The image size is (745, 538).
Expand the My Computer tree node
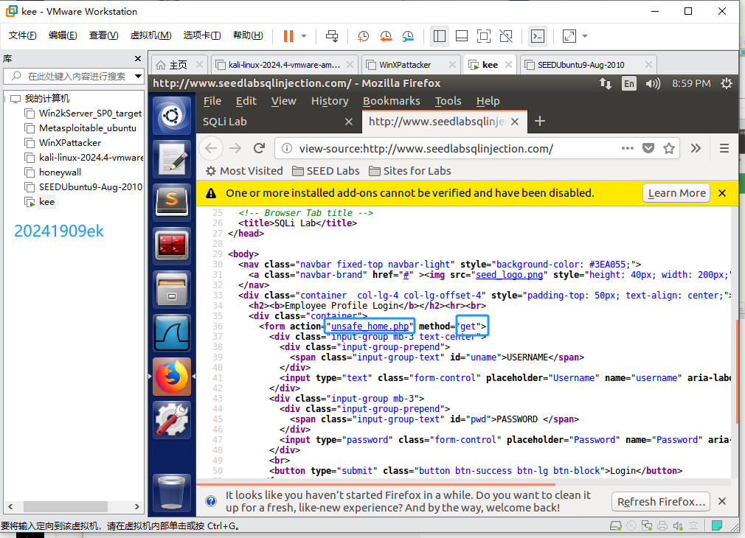[7, 99]
